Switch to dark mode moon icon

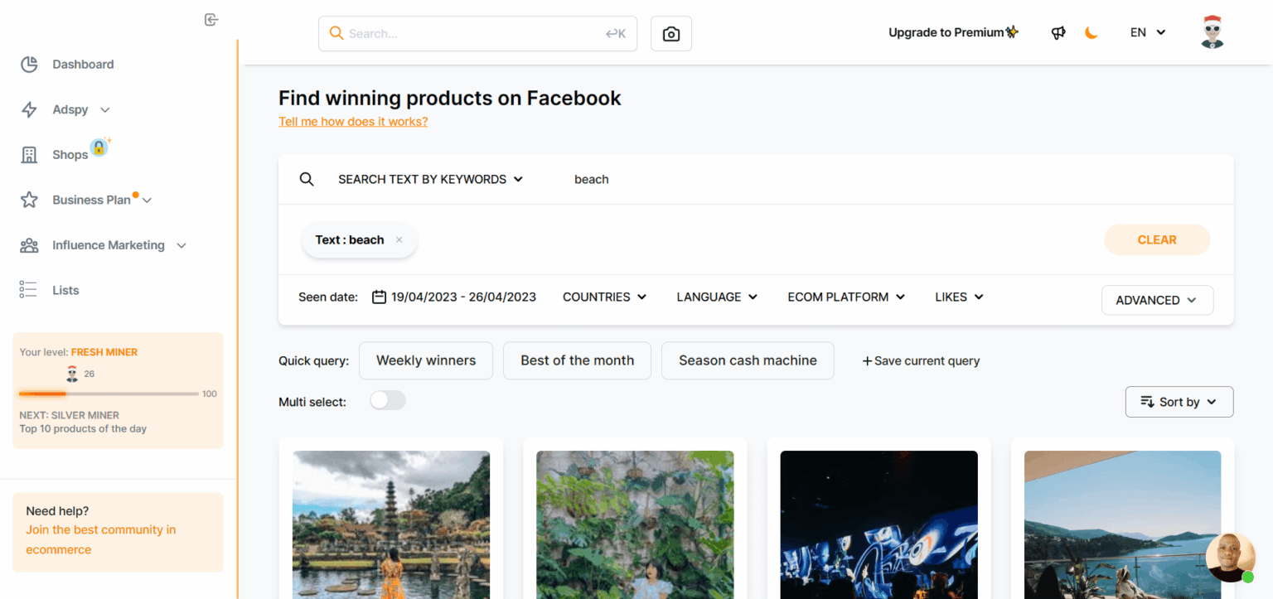(1091, 33)
